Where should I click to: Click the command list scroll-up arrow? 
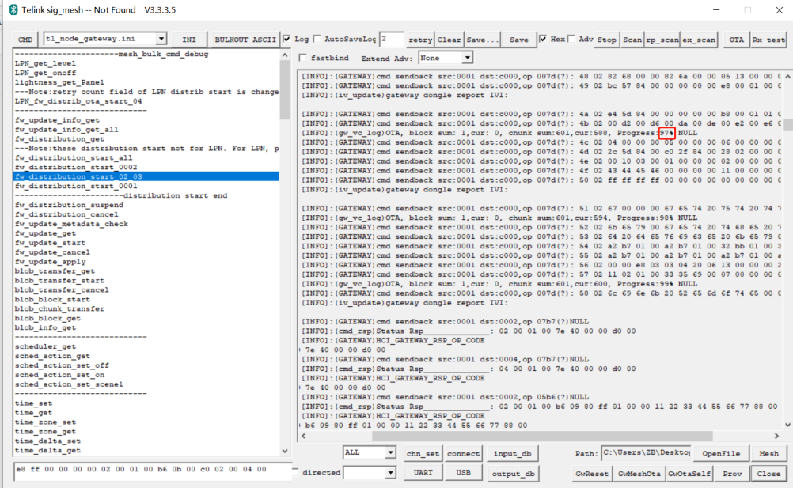point(285,55)
